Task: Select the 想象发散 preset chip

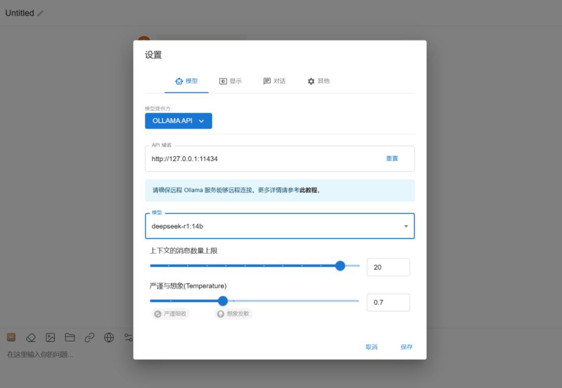Action: (234, 314)
